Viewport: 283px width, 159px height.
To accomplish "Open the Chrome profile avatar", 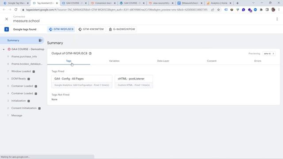I will pyautogui.click(x=273, y=10).
